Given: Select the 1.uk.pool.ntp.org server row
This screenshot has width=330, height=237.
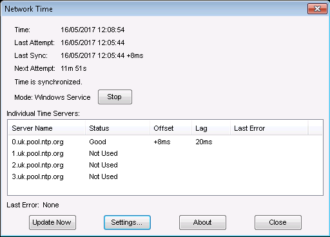Looking at the screenshot, I should [x=165, y=153].
